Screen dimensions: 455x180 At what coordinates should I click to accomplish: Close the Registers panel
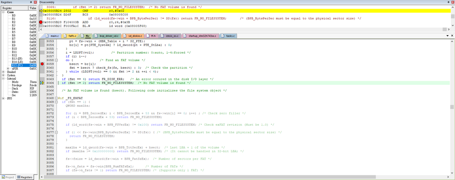point(36,2)
